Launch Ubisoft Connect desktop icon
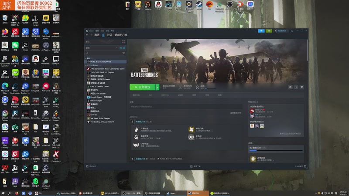The image size is (349, 196). (5, 115)
